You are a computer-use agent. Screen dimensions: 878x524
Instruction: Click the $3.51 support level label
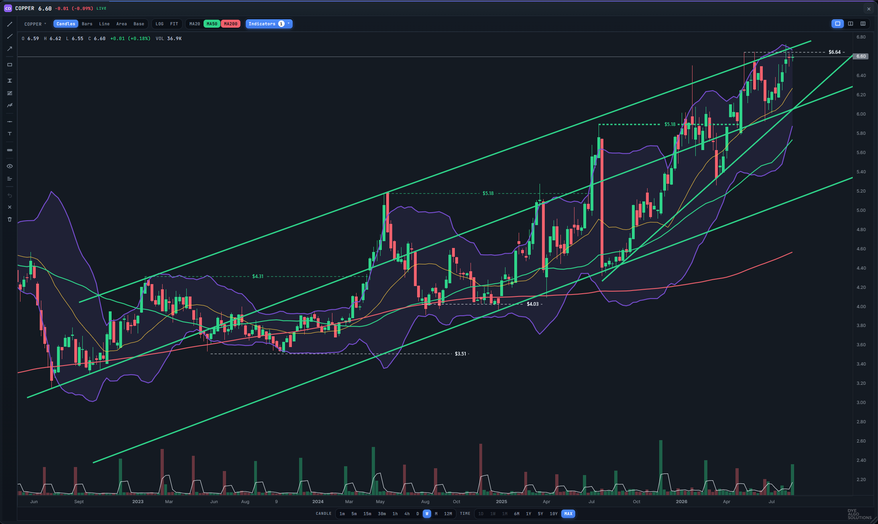click(x=460, y=354)
